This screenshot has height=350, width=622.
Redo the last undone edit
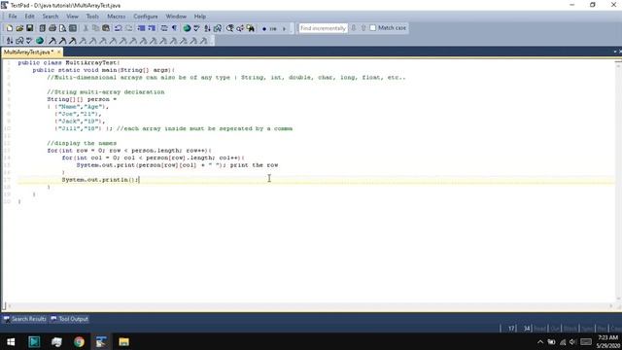[128, 28]
